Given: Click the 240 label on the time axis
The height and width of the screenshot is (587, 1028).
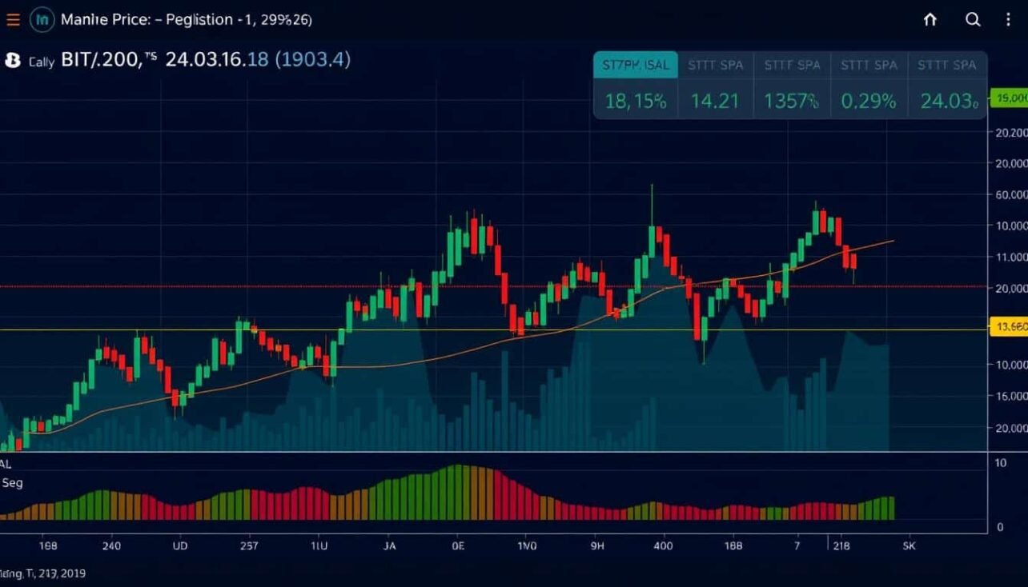Looking at the screenshot, I should [111, 545].
